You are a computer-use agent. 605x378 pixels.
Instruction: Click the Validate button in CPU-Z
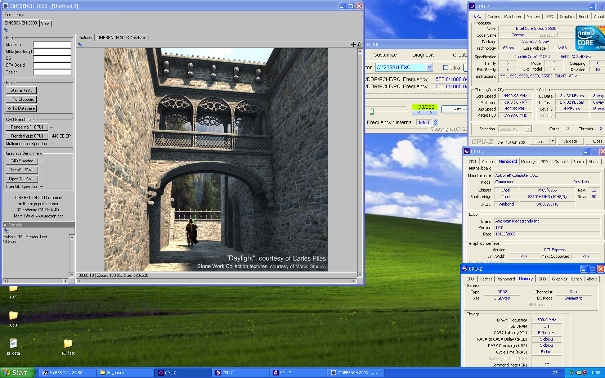coord(570,141)
